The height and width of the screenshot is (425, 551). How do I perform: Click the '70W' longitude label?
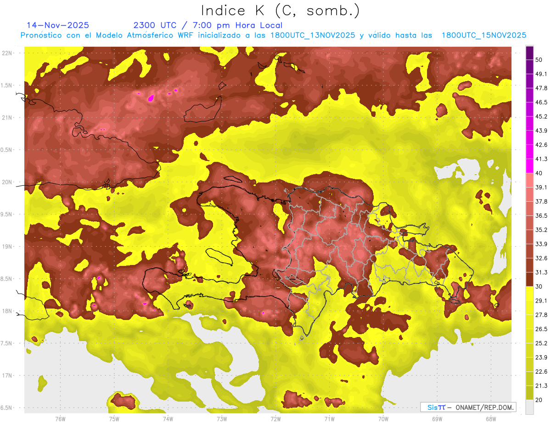383,419
